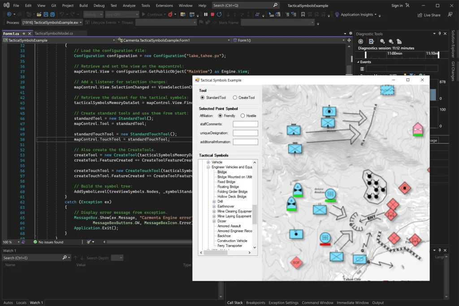
Task: Click the symbol tree vertical scrollbar
Action: [x=255, y=213]
